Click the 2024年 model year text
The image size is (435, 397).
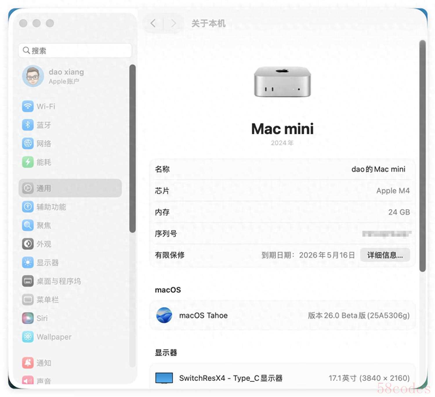282,143
